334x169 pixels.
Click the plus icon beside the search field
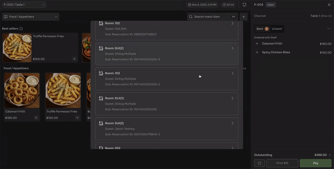[244, 17]
